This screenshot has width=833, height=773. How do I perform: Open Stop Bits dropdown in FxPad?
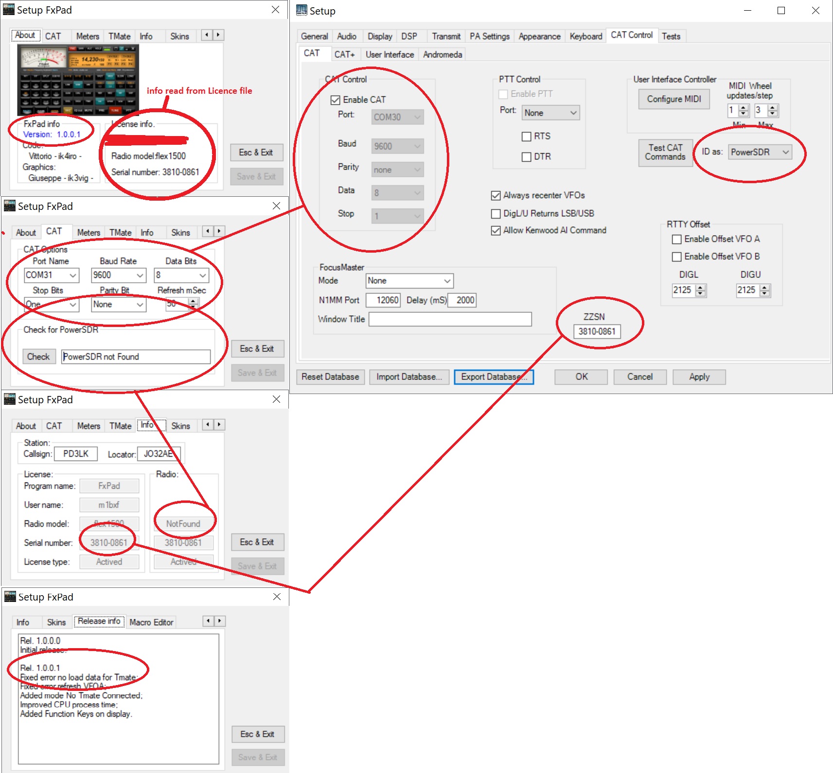tap(51, 305)
